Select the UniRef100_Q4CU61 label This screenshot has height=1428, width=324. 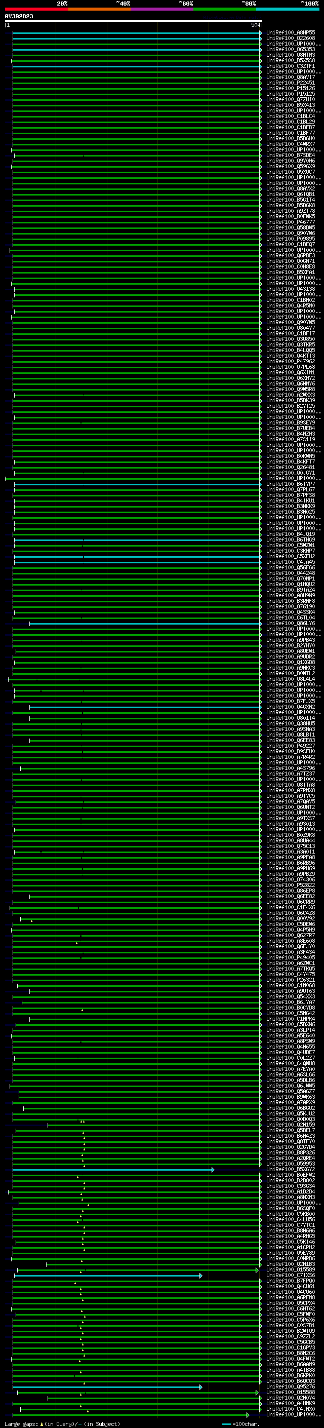291,1287
